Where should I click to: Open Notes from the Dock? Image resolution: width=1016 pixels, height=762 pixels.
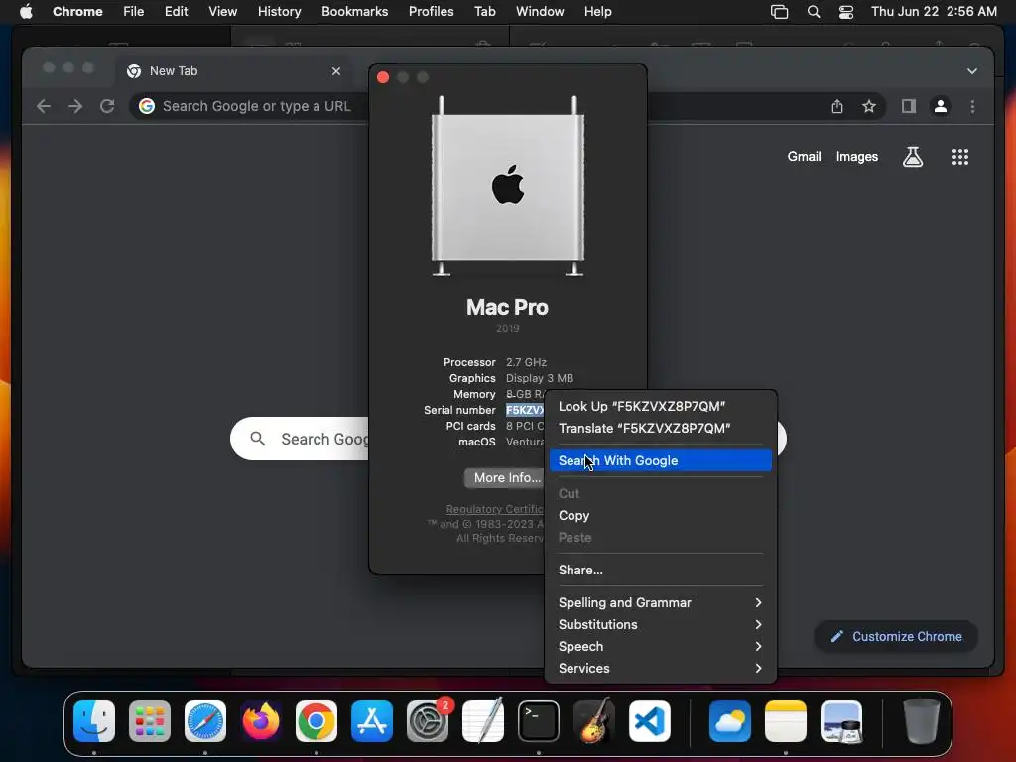(x=786, y=721)
